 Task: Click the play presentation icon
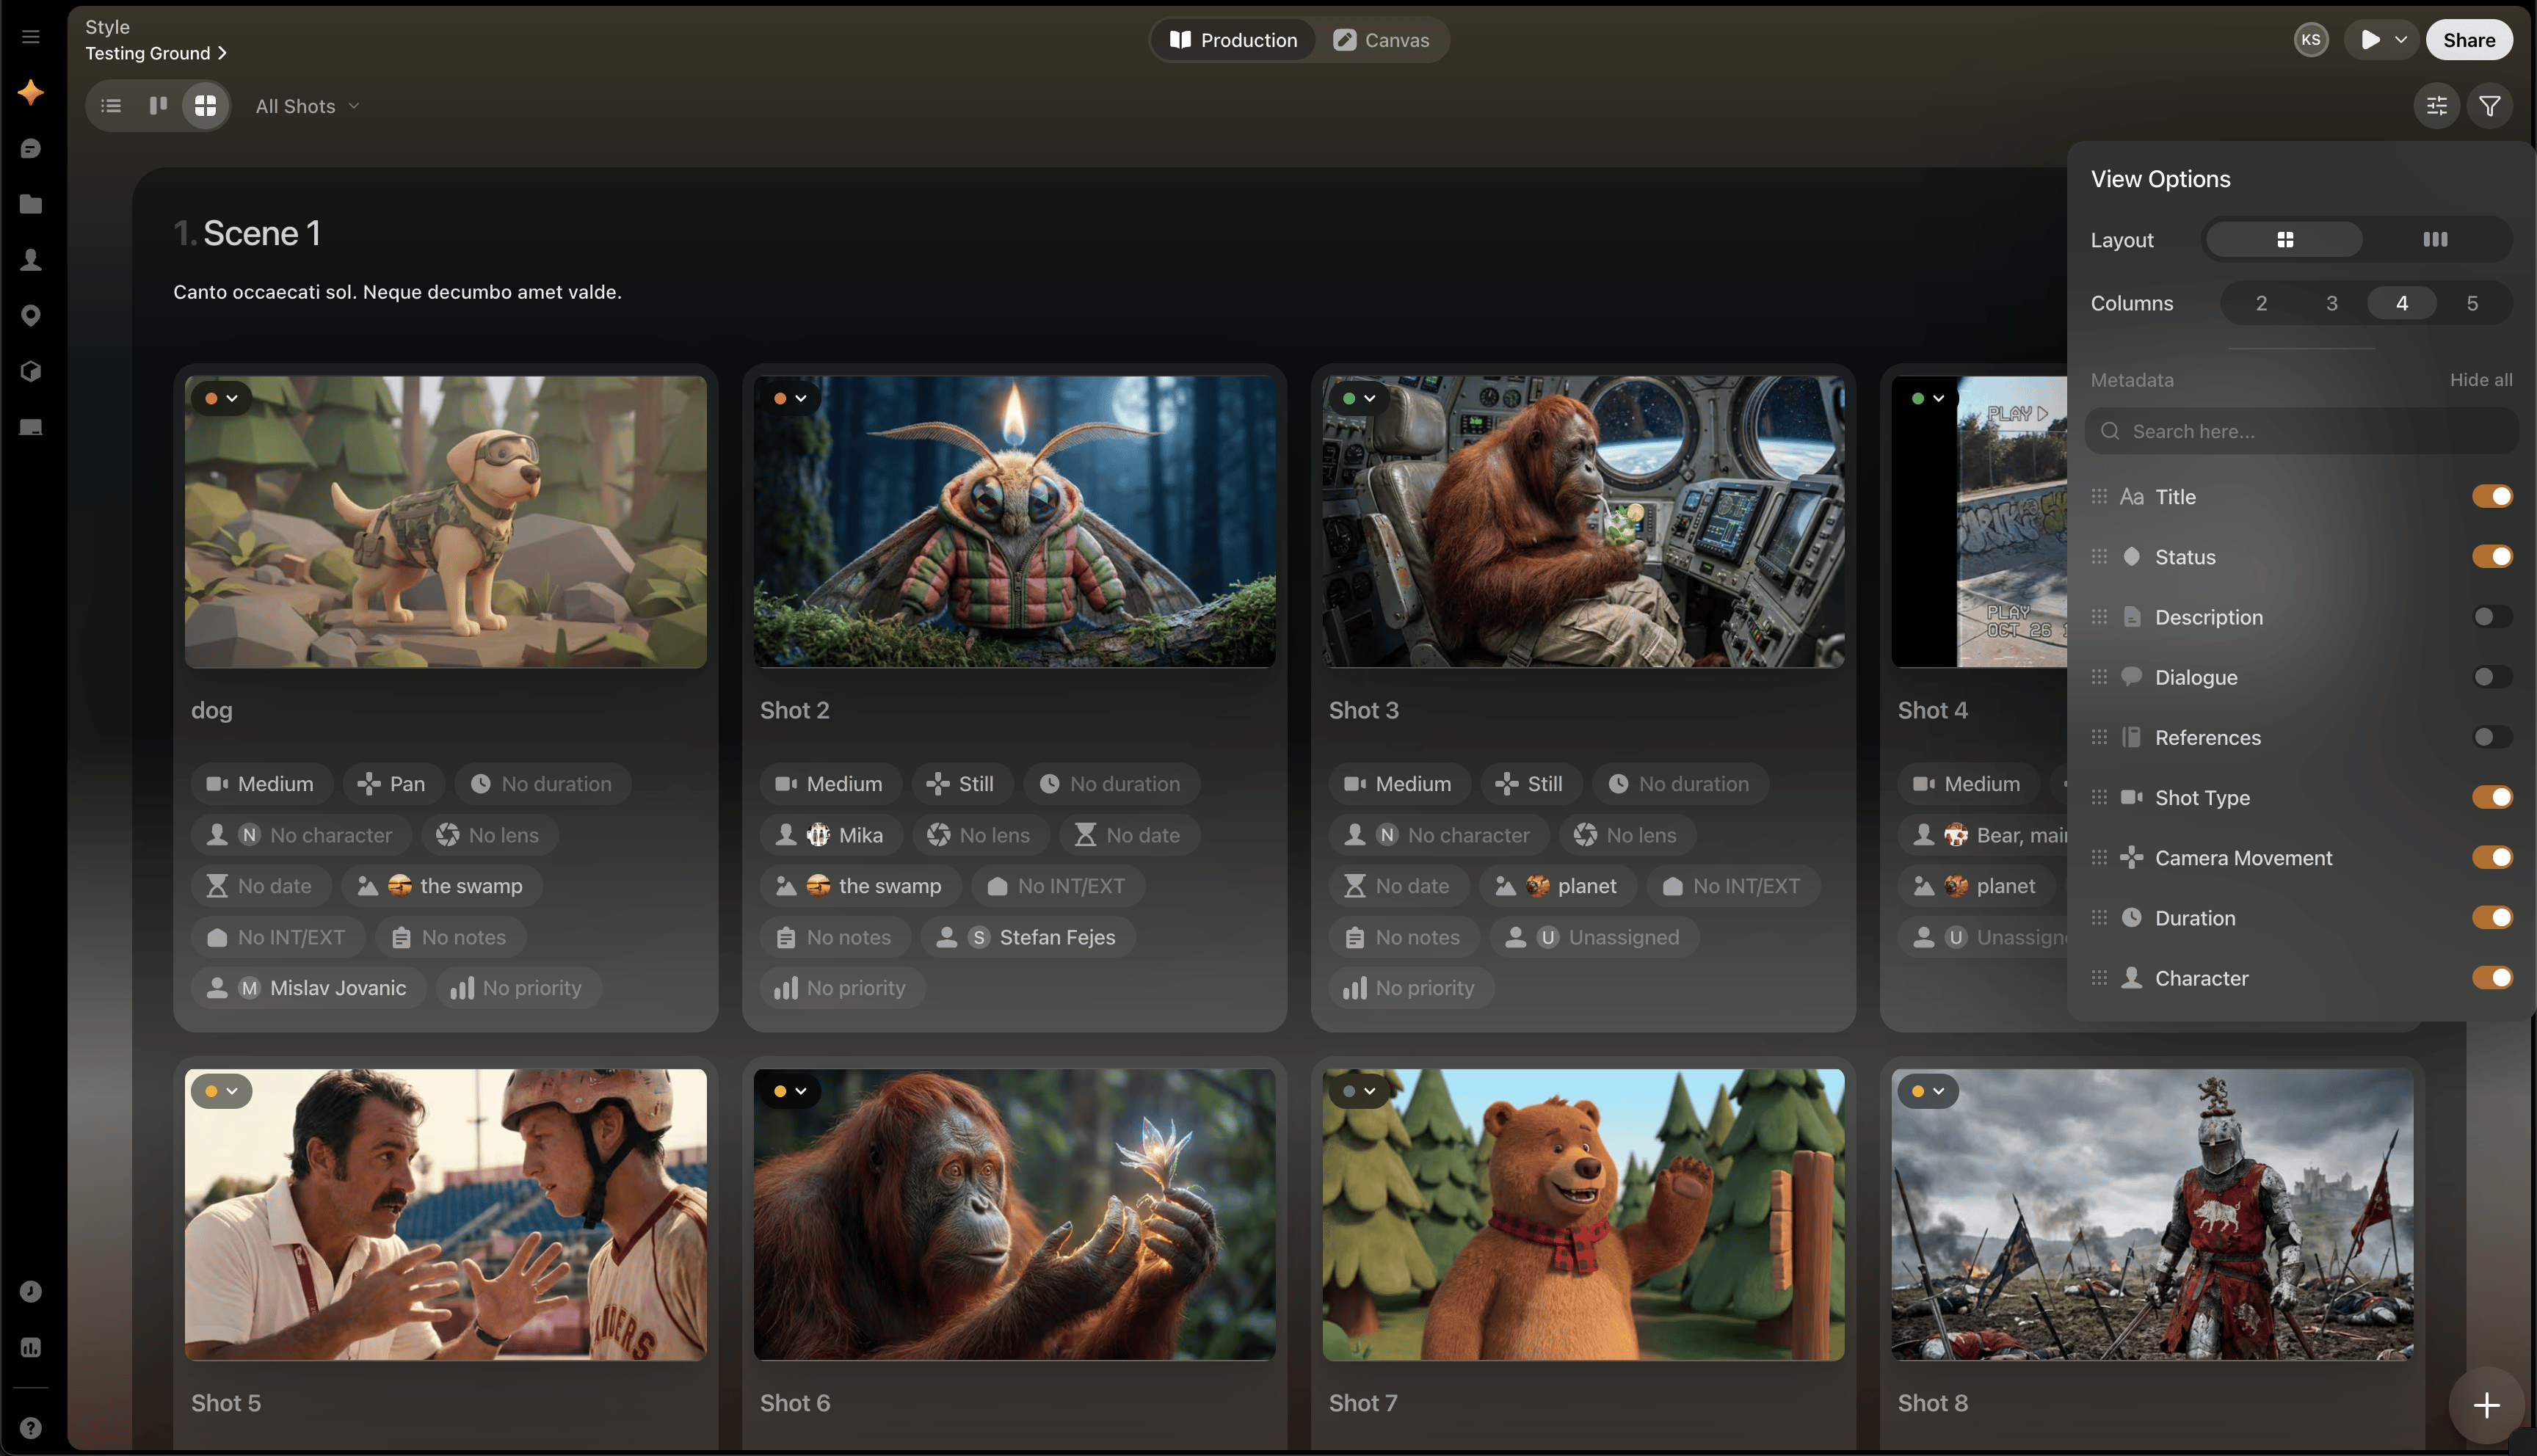2370,40
